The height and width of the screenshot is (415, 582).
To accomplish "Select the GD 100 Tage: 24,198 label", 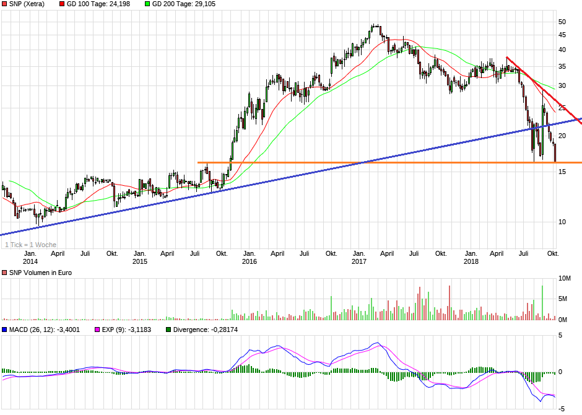I will (x=98, y=4).
